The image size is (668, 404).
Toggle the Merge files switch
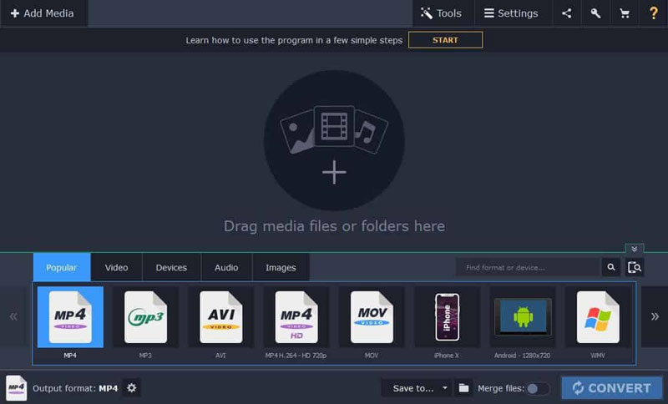tap(538, 388)
